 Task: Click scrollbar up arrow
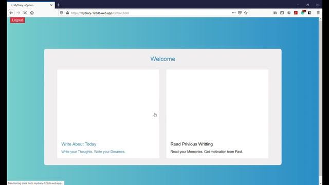(320, 19)
